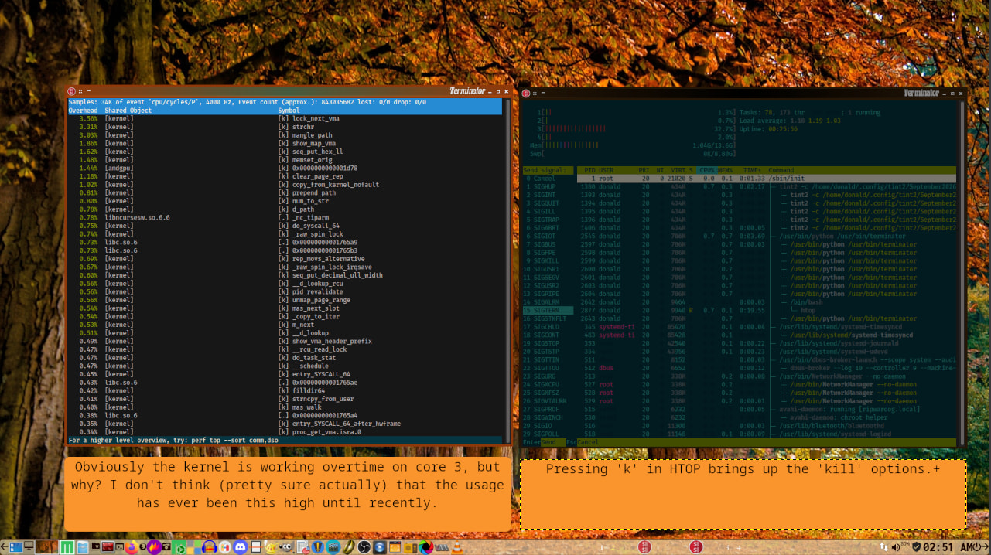The image size is (991, 555).
Task: Open the network arrows tray icon
Action: 883,547
